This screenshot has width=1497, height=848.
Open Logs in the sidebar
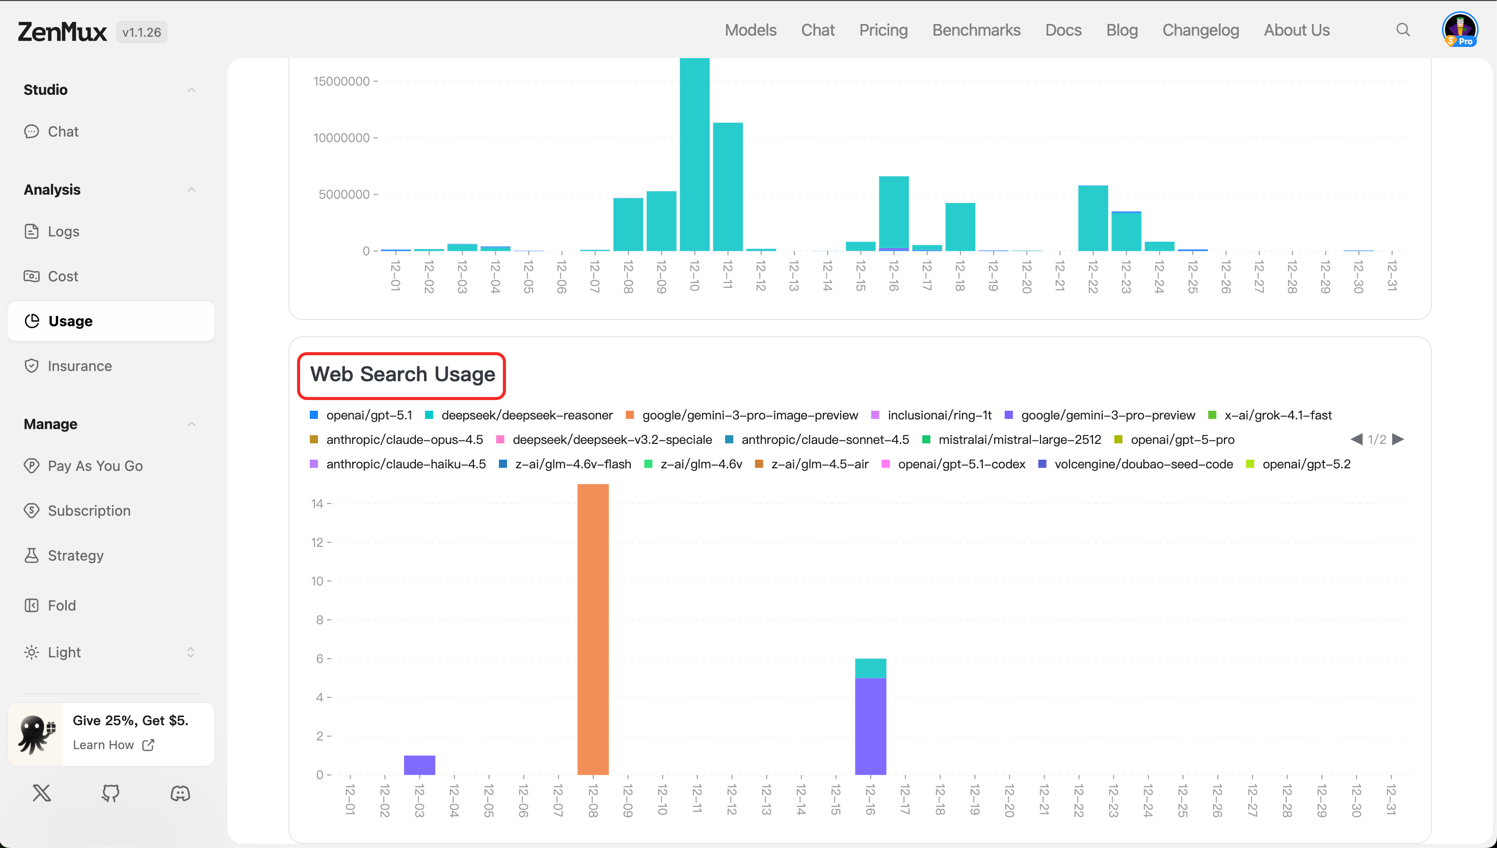[x=64, y=231]
